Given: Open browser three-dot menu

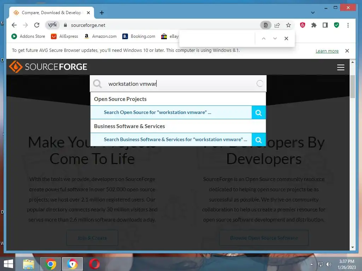Looking at the screenshot, I should coord(348,25).
